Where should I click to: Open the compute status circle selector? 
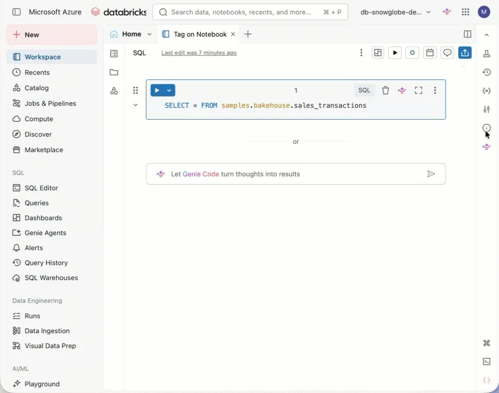point(412,53)
